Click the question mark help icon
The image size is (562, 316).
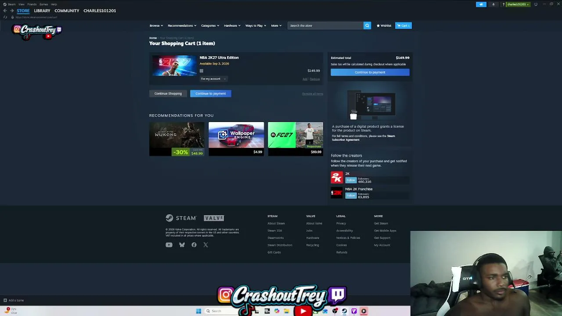click(x=503, y=4)
